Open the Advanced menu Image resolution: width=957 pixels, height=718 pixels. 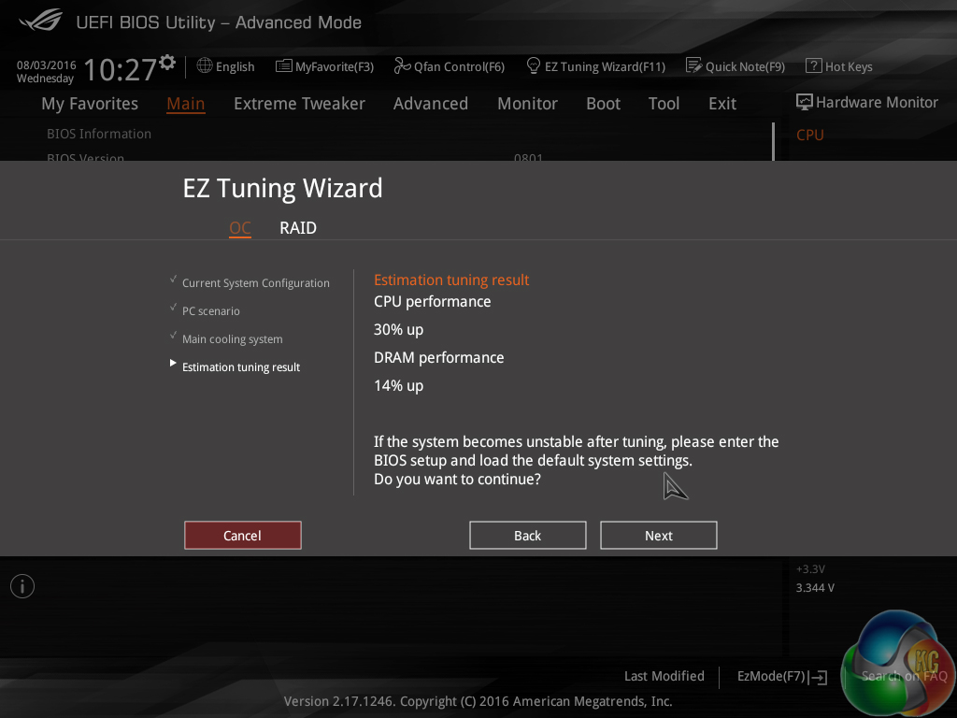(x=430, y=104)
